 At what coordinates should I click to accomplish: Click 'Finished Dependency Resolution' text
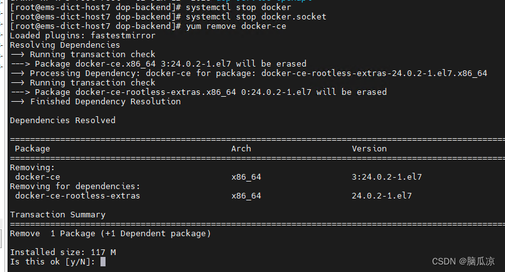click(106, 102)
